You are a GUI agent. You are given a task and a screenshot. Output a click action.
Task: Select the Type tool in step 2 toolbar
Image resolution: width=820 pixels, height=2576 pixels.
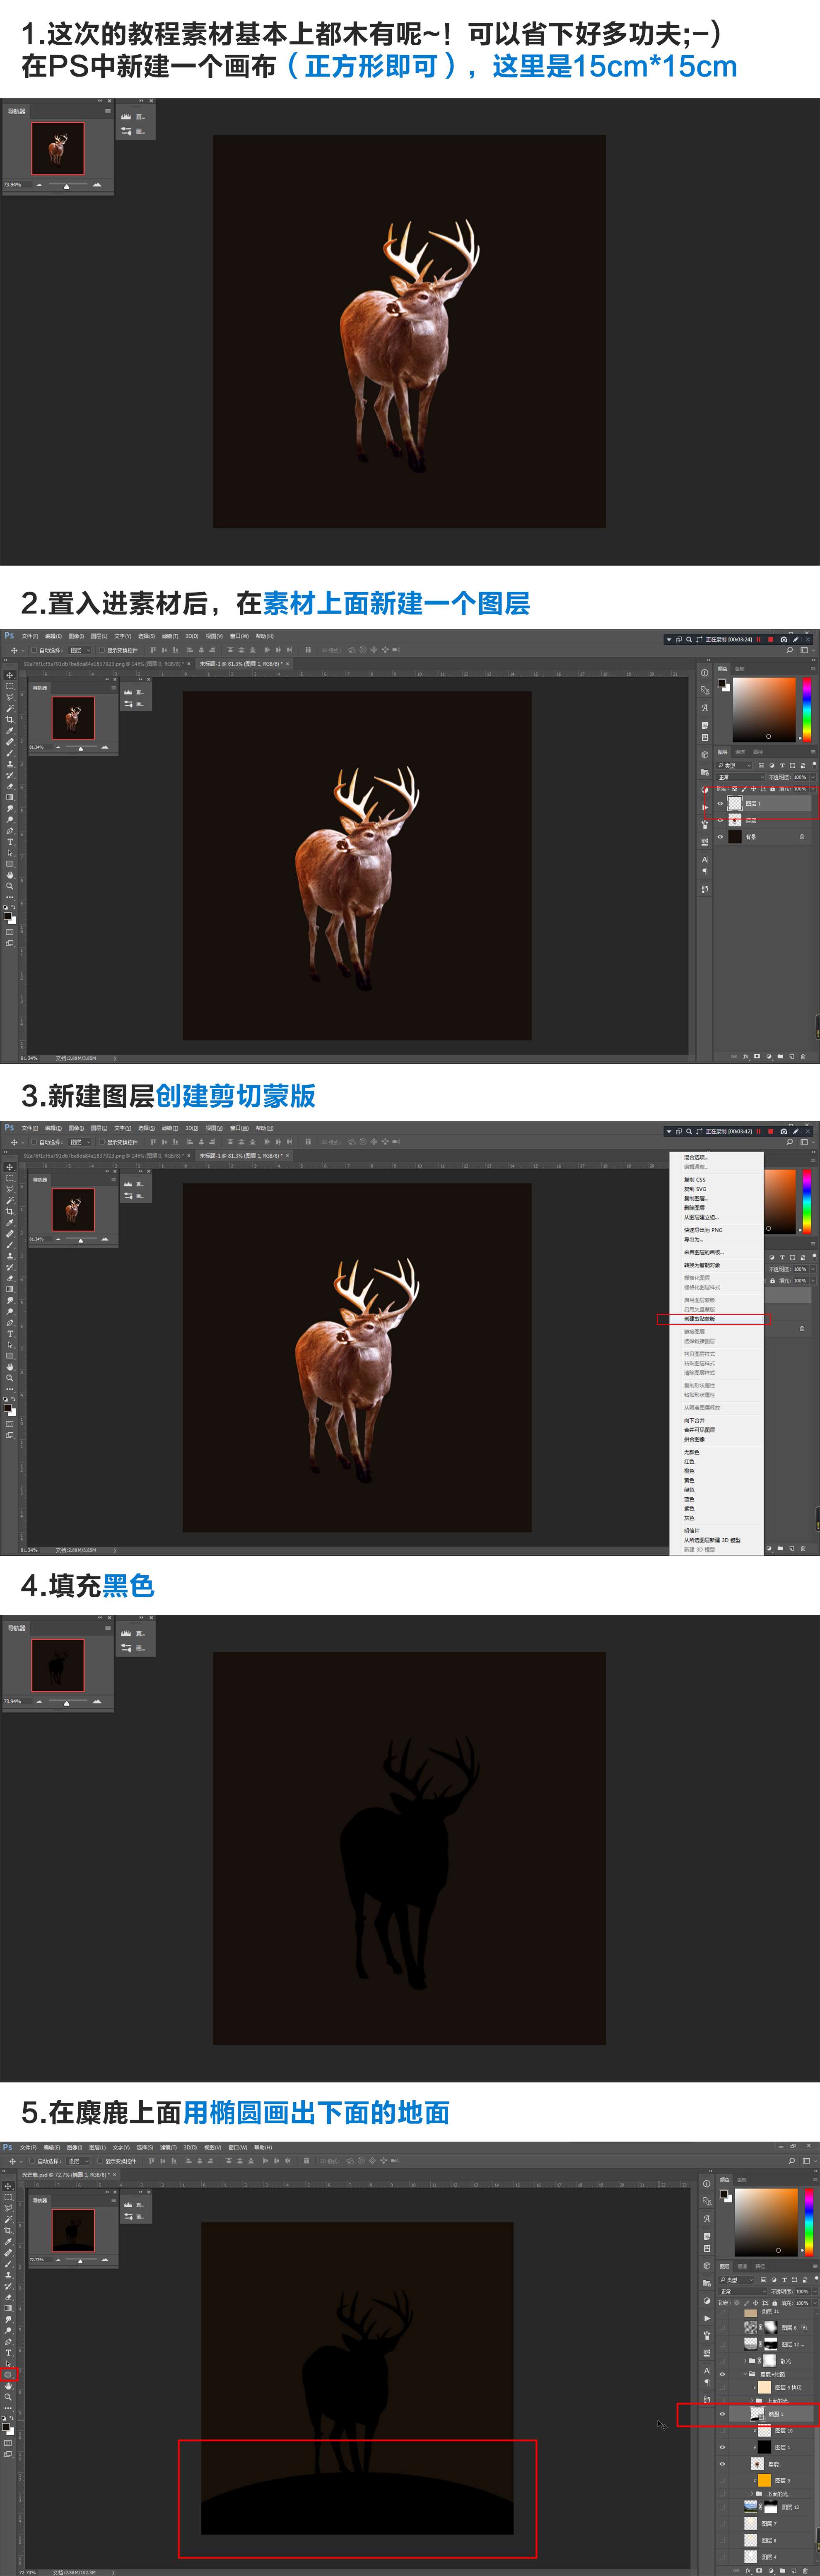tap(10, 842)
